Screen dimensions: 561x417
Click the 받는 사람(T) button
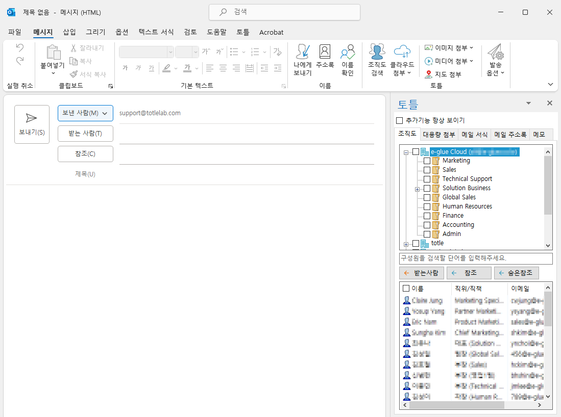[x=86, y=133]
